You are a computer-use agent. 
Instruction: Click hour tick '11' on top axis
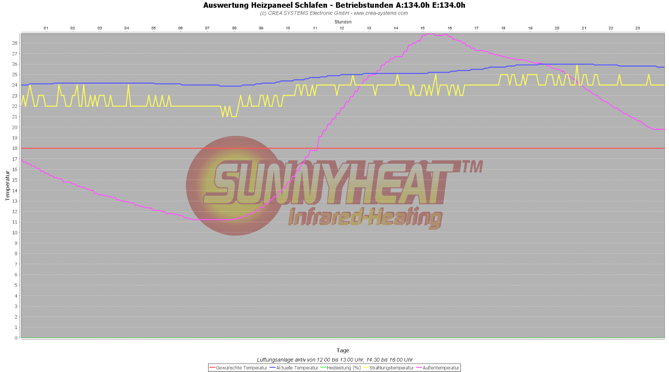click(315, 28)
